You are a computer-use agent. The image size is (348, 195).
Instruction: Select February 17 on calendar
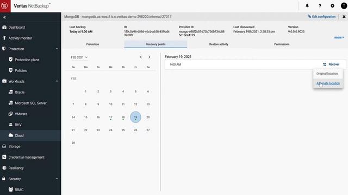tap(110, 117)
